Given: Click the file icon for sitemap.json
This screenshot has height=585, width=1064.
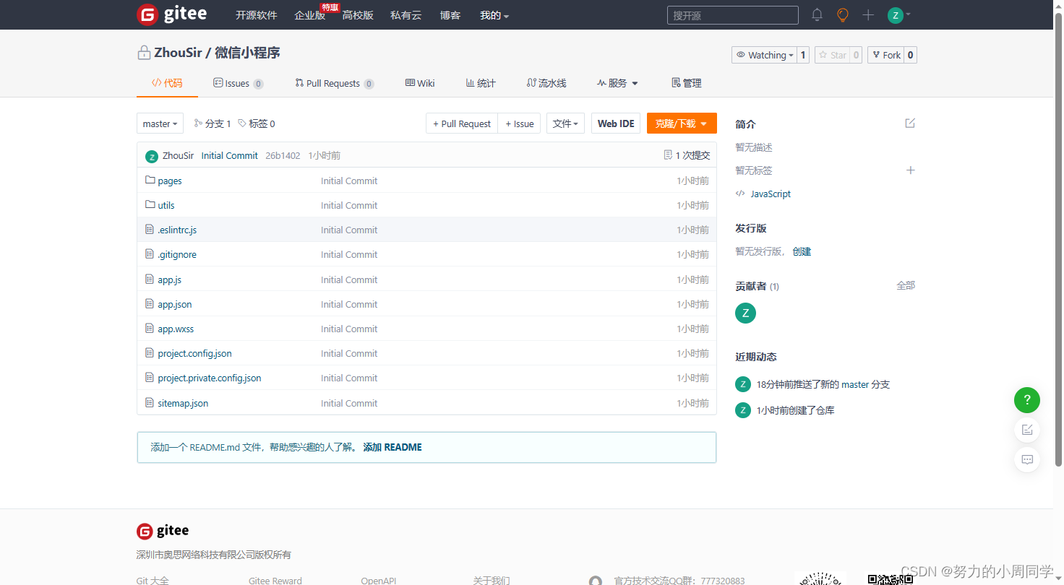Looking at the screenshot, I should [x=150, y=403].
